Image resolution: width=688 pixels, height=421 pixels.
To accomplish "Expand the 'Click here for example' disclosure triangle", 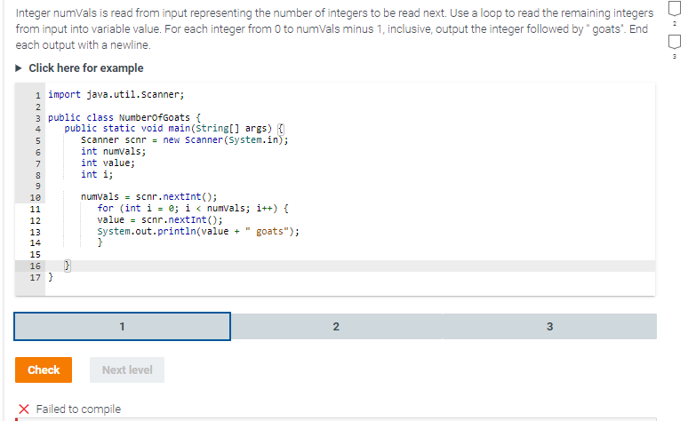I will point(19,68).
